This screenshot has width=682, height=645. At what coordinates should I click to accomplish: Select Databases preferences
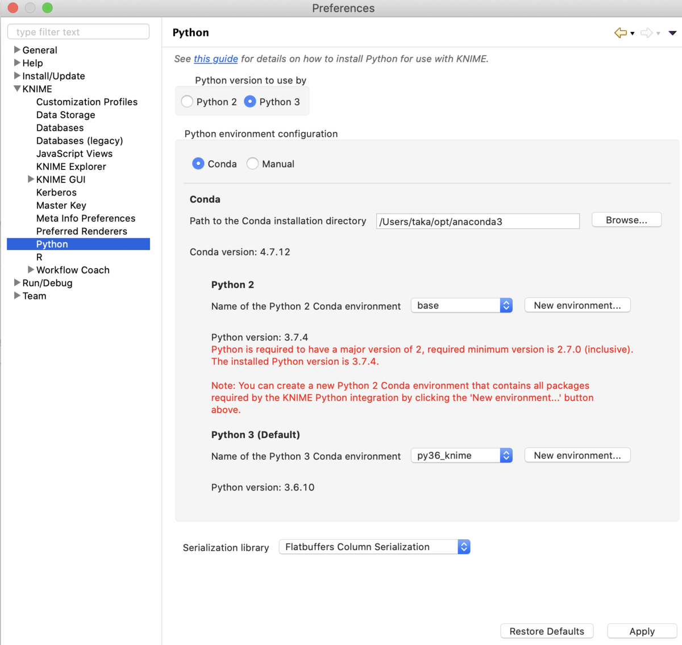coord(60,128)
